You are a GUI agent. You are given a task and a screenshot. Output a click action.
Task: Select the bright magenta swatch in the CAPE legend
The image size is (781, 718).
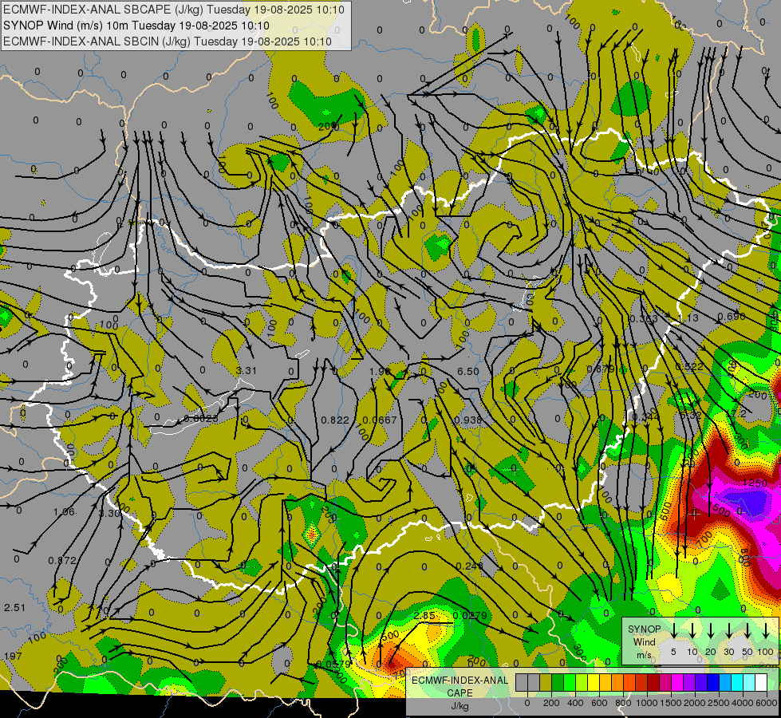point(677,682)
